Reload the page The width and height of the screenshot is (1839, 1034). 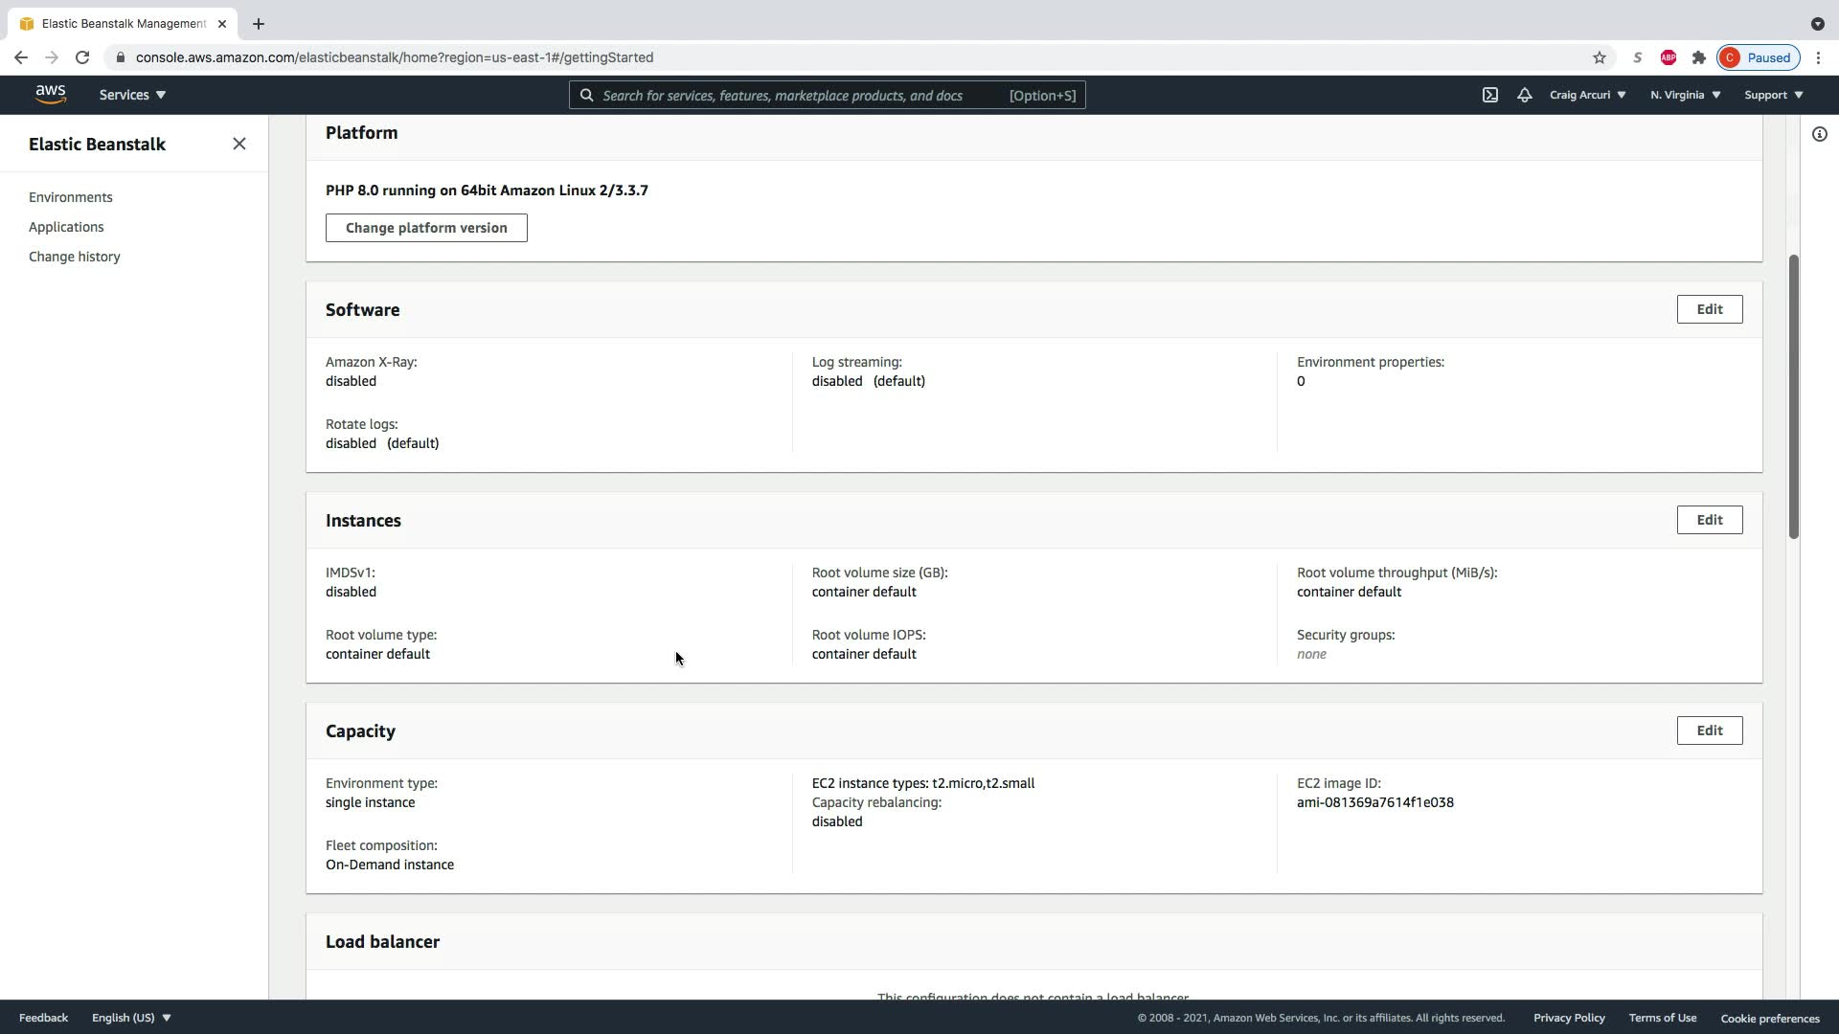[82, 57]
